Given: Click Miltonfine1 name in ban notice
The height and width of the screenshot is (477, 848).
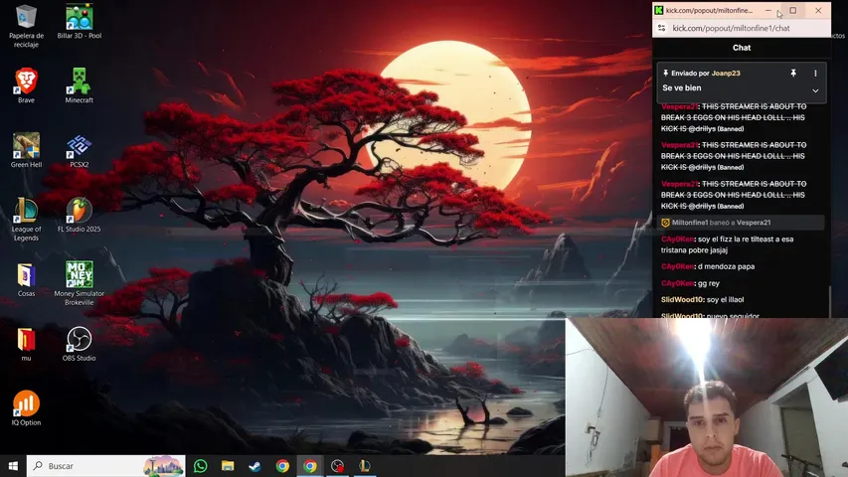Looking at the screenshot, I should [x=690, y=223].
